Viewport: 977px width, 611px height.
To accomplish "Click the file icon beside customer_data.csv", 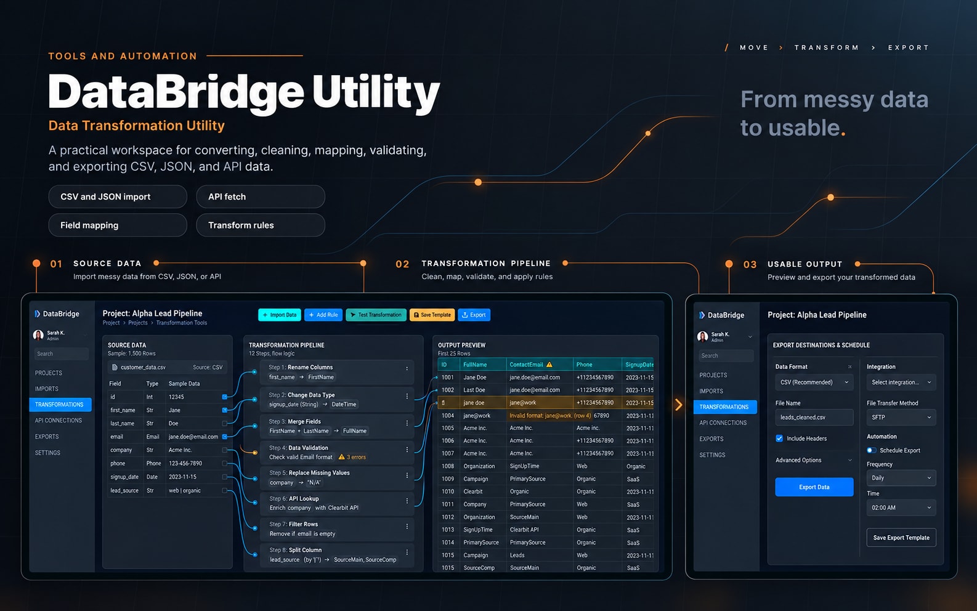I will (115, 368).
